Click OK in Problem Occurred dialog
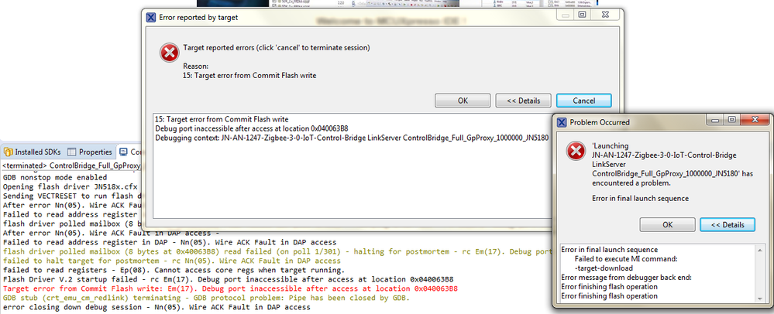 667,225
